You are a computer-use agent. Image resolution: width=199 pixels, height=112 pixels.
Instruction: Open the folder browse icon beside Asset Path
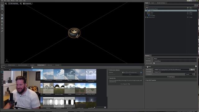192,70
